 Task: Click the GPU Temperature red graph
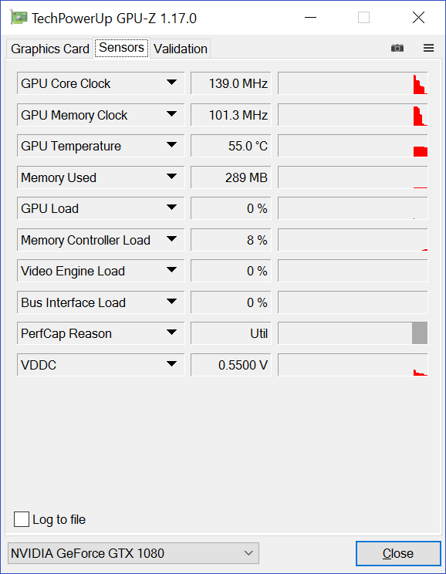pyautogui.click(x=353, y=146)
